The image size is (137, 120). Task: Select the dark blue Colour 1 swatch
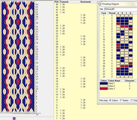pyautogui.click(x=104, y=83)
